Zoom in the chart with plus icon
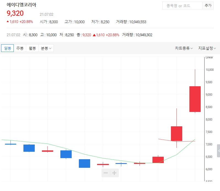 [x=114, y=173]
